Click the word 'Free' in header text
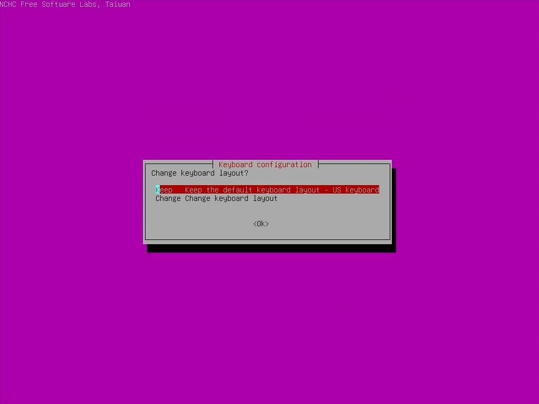Image resolution: width=539 pixels, height=404 pixels. (29, 4)
